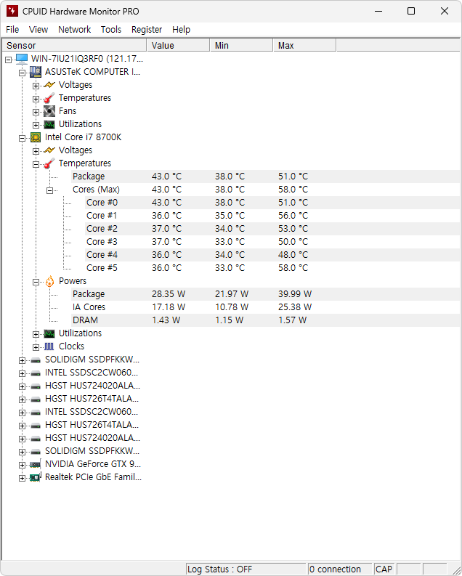Collapse the Powers node
Screen dimensions: 462x576
coord(36,282)
